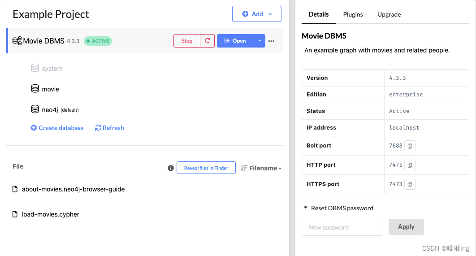
Task: Click the ACTIVE status badge
Action: pos(98,41)
